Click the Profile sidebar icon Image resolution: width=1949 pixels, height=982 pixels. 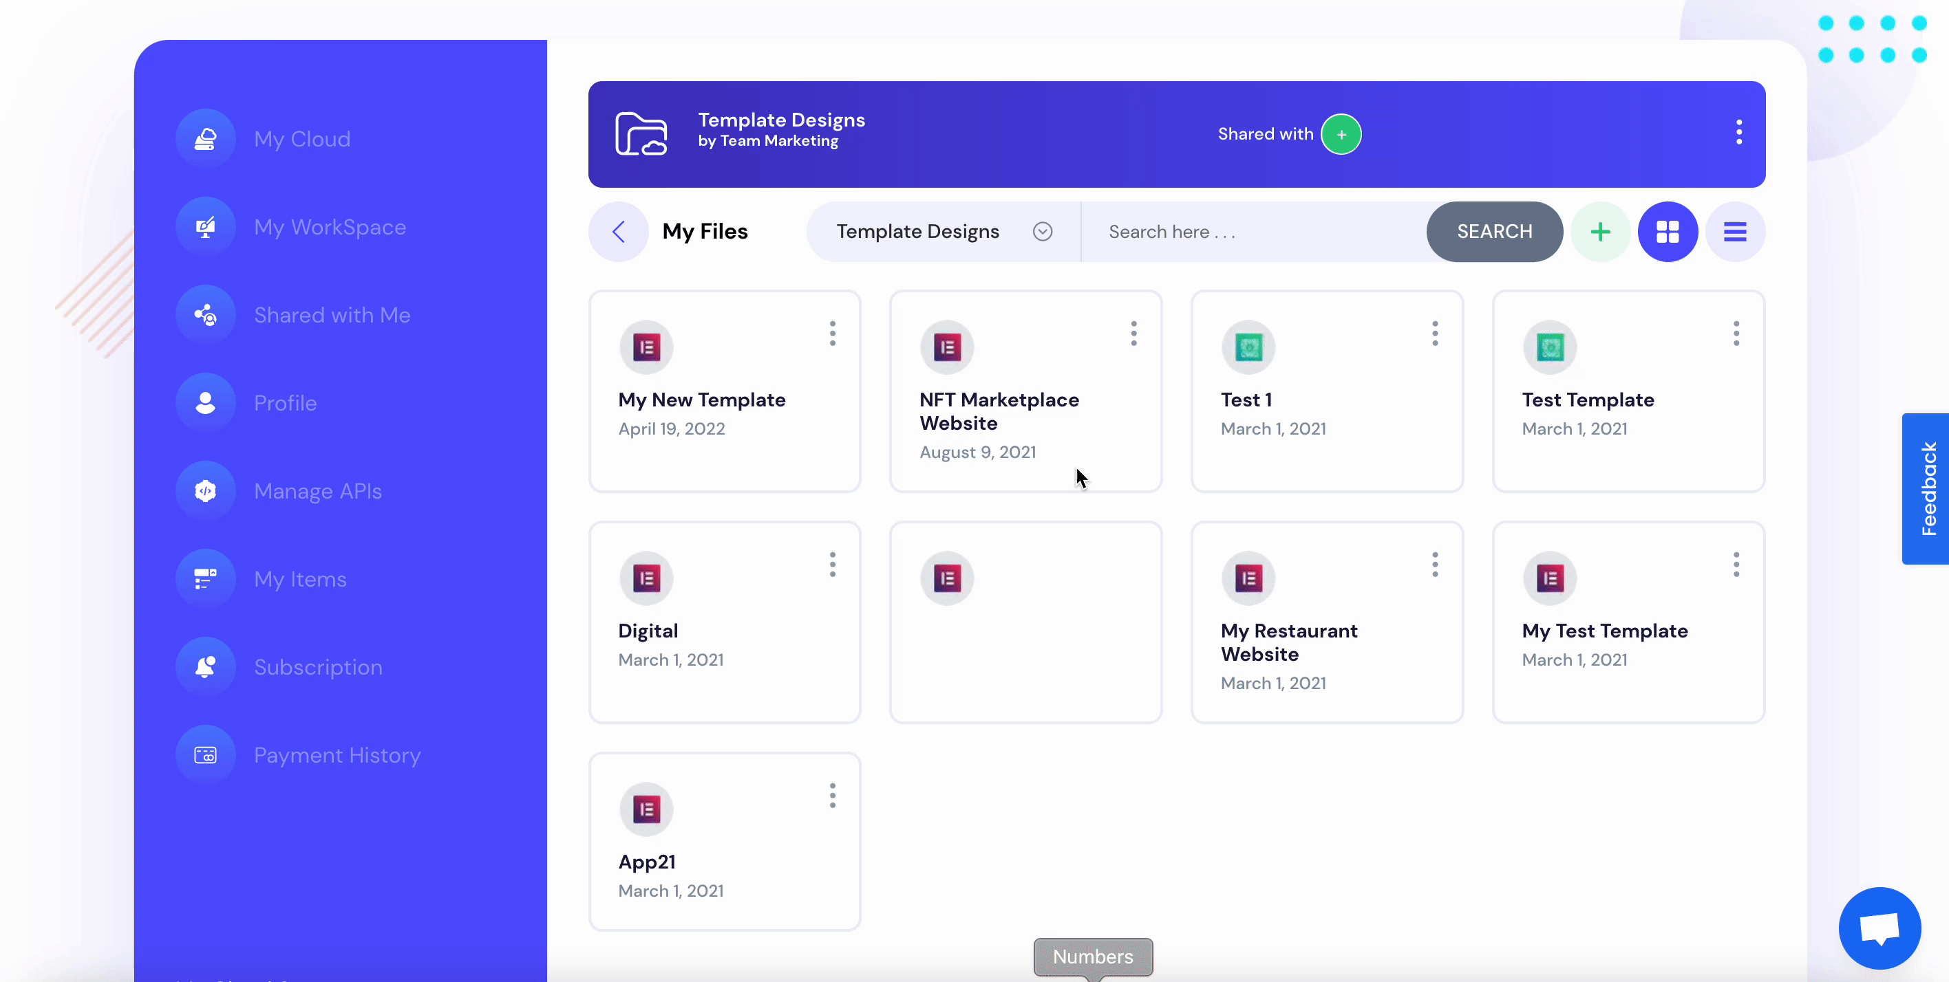point(204,402)
